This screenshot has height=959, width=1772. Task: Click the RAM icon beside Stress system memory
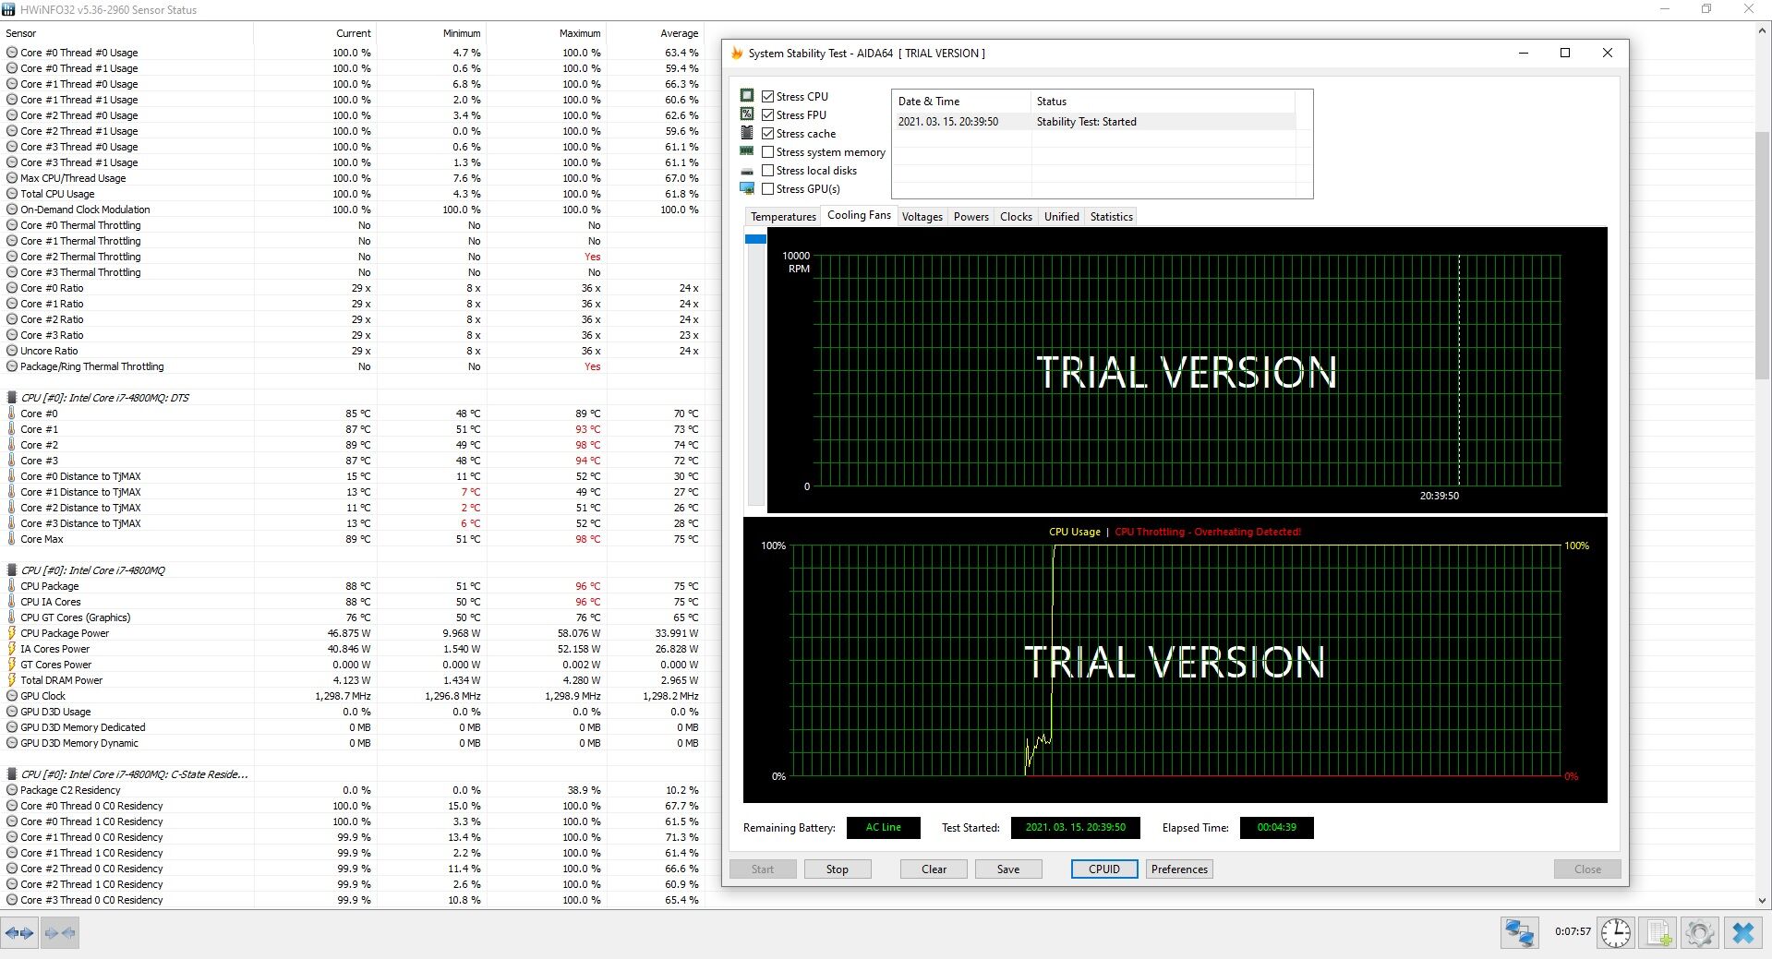[747, 151]
